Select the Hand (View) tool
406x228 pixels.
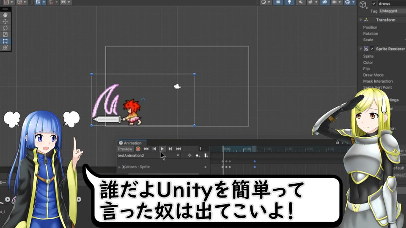click(x=5, y=15)
